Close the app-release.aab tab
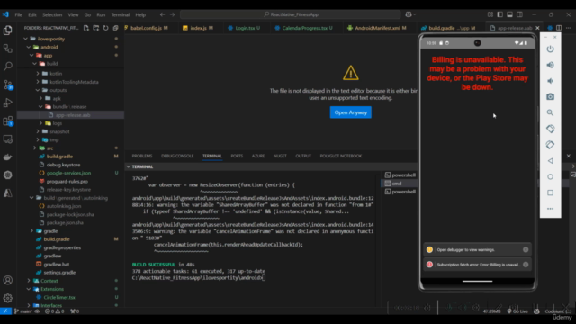This screenshot has height=324, width=576. coord(537,28)
